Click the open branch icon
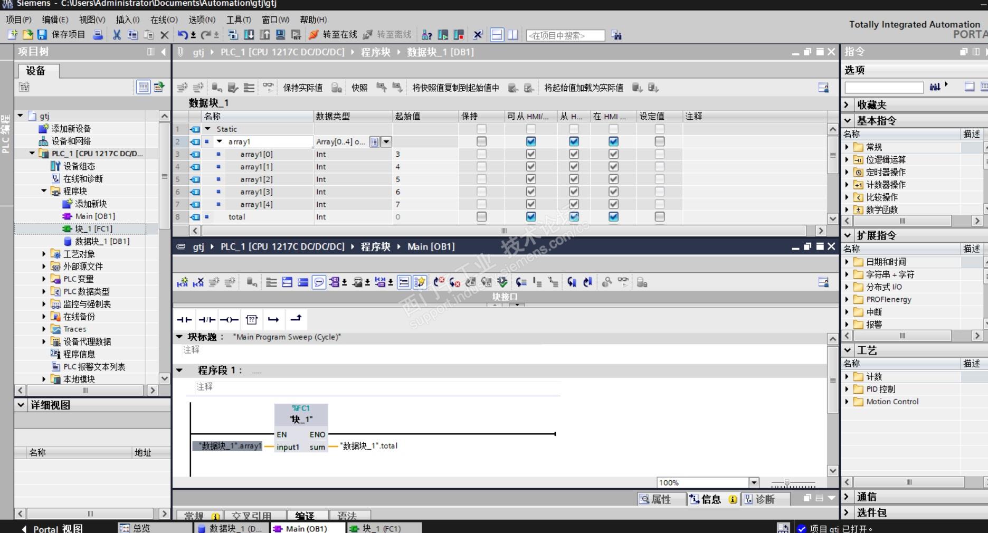Screen dimensions: 988x533 click(x=273, y=319)
